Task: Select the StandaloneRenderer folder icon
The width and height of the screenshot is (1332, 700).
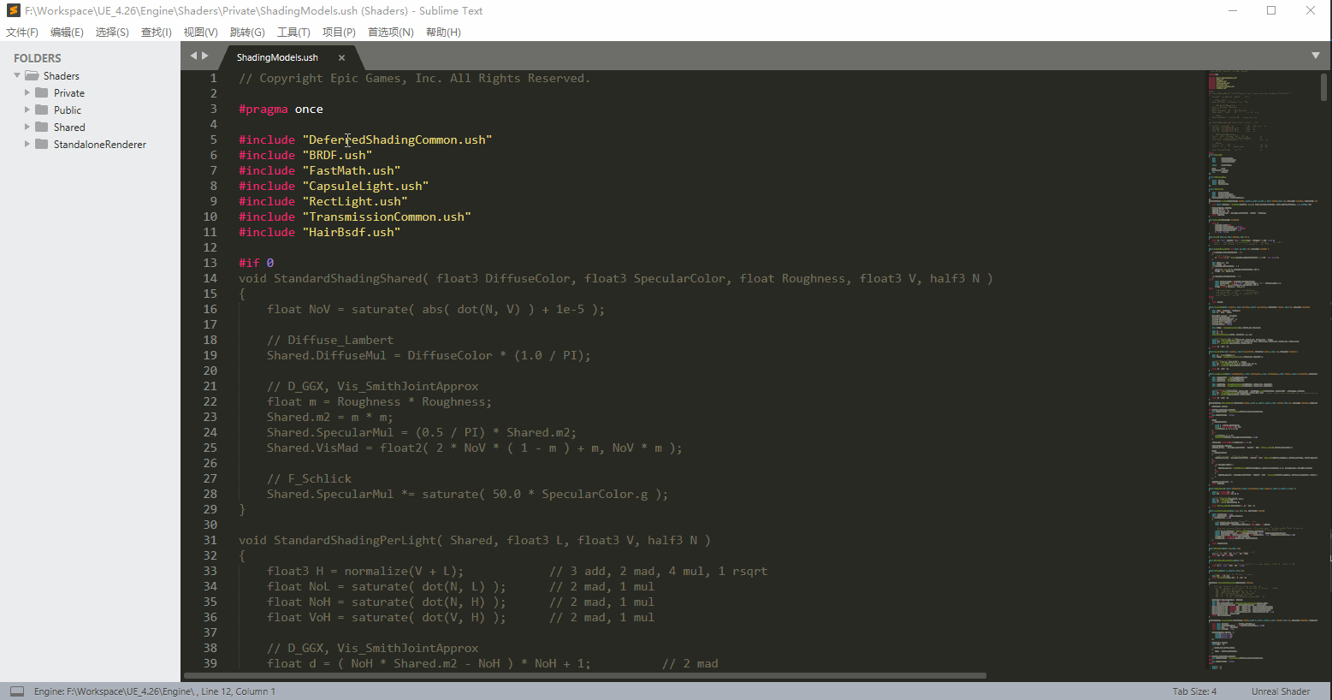Action: click(41, 144)
